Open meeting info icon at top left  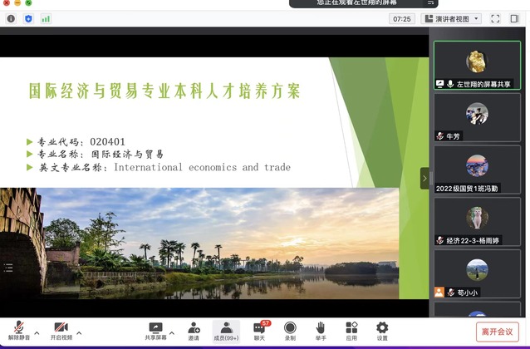point(11,18)
